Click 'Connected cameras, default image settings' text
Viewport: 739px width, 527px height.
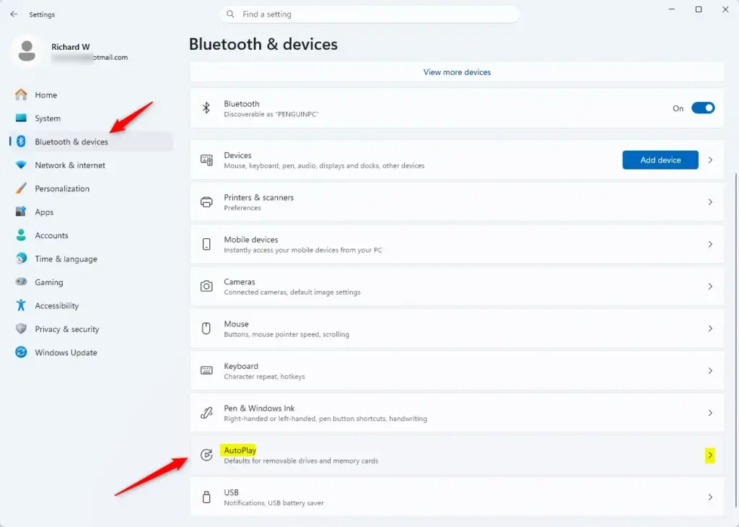click(x=292, y=292)
